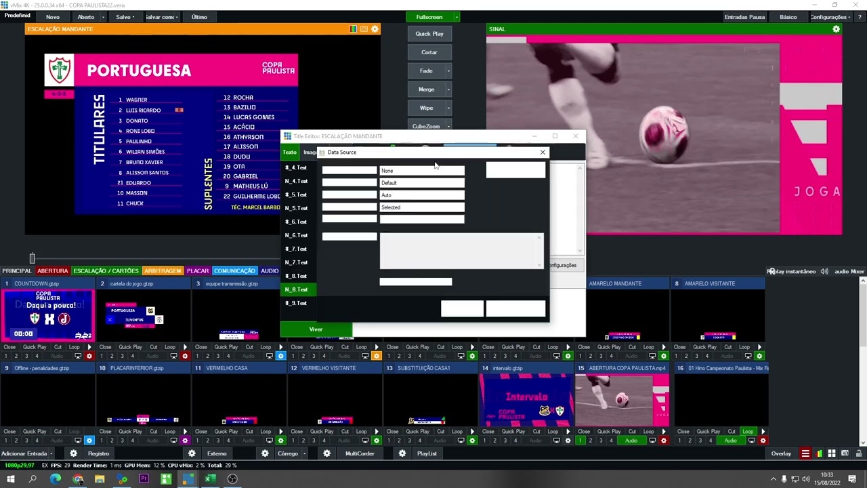Play the COUNTDOWN.gtzip input with arrow

click(89, 347)
